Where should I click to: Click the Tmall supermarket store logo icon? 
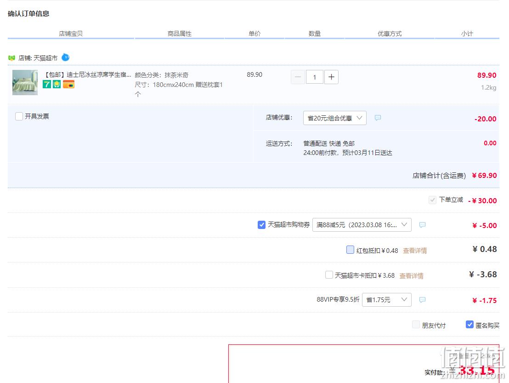click(11, 58)
